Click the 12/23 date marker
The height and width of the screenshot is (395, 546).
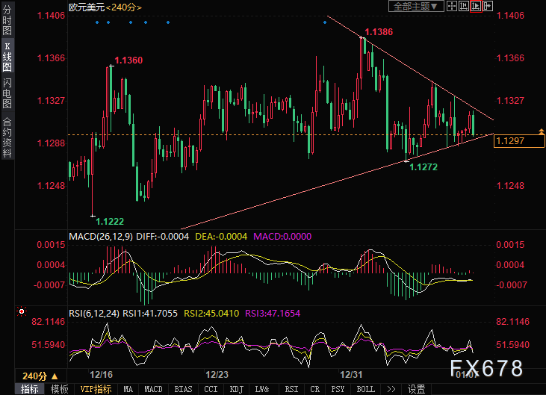coord(217,375)
